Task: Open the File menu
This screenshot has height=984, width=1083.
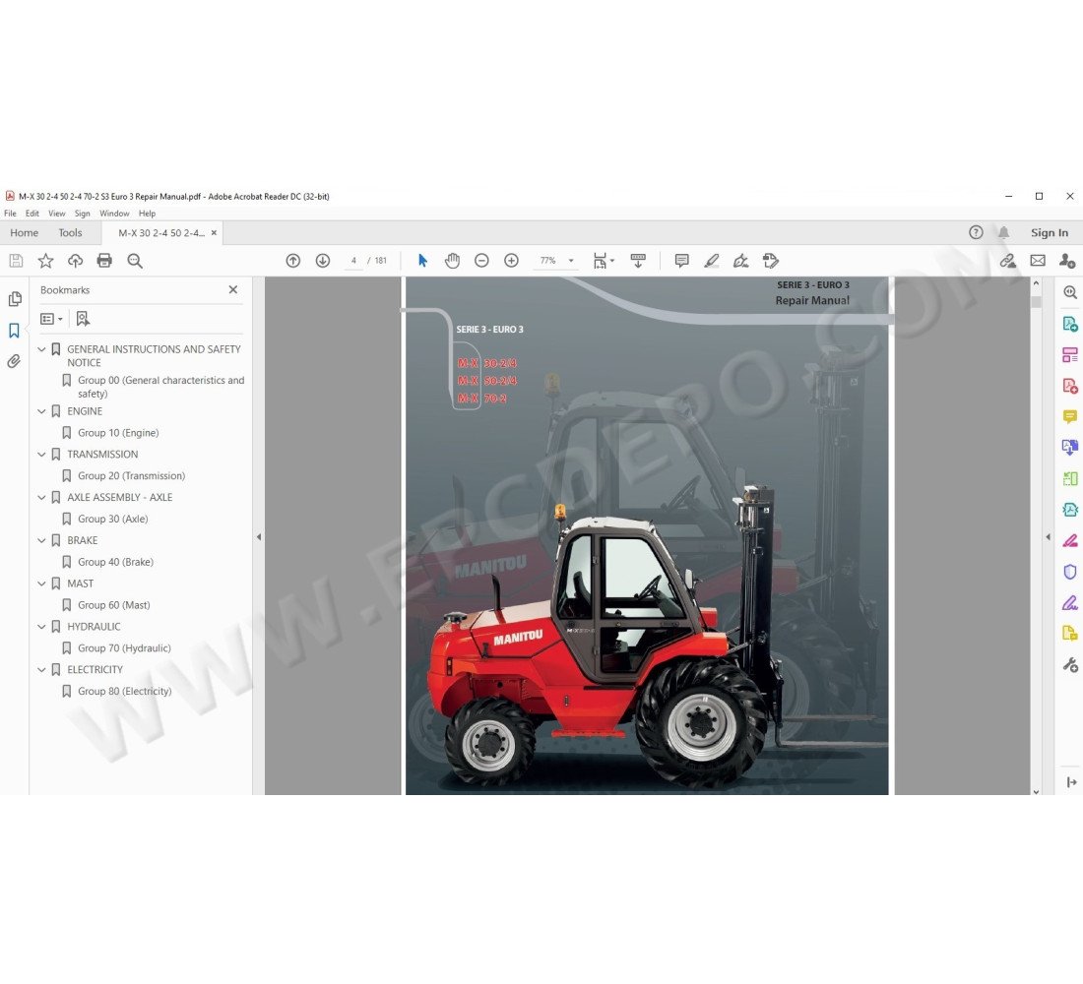Action: coord(11,214)
